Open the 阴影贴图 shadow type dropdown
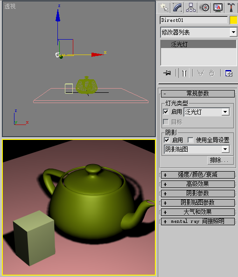The height and width of the screenshot is (277, 238). coord(197,149)
